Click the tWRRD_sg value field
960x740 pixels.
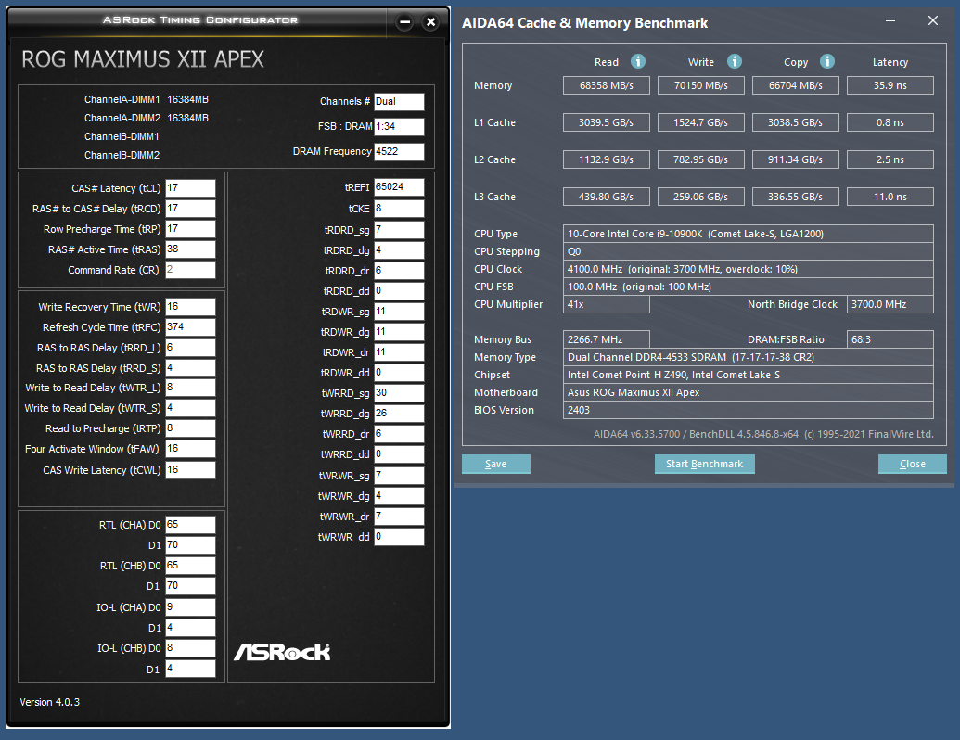(x=399, y=393)
